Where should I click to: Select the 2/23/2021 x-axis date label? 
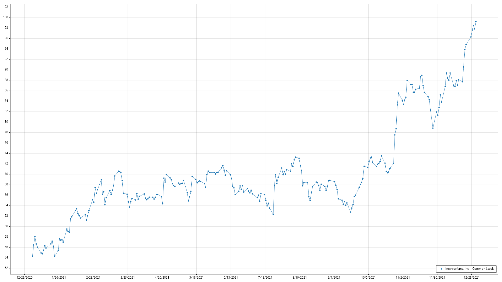coord(93,278)
